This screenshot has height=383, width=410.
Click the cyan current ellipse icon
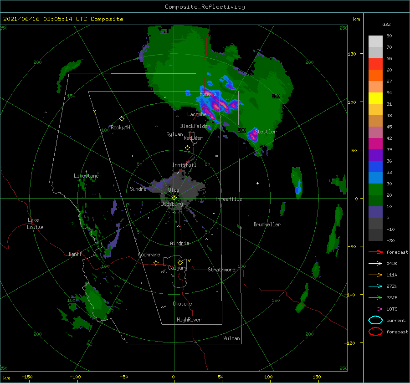tap(375, 320)
